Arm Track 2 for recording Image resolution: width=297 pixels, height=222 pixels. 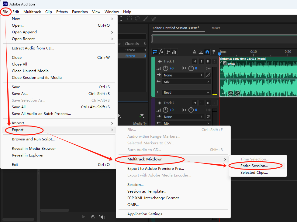[208, 103]
